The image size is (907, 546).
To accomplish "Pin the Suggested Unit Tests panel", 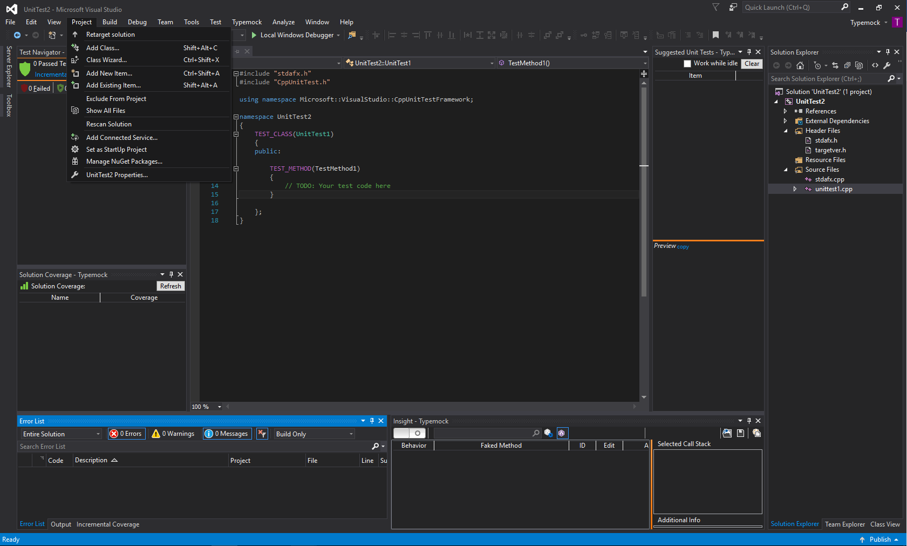I will pos(749,52).
